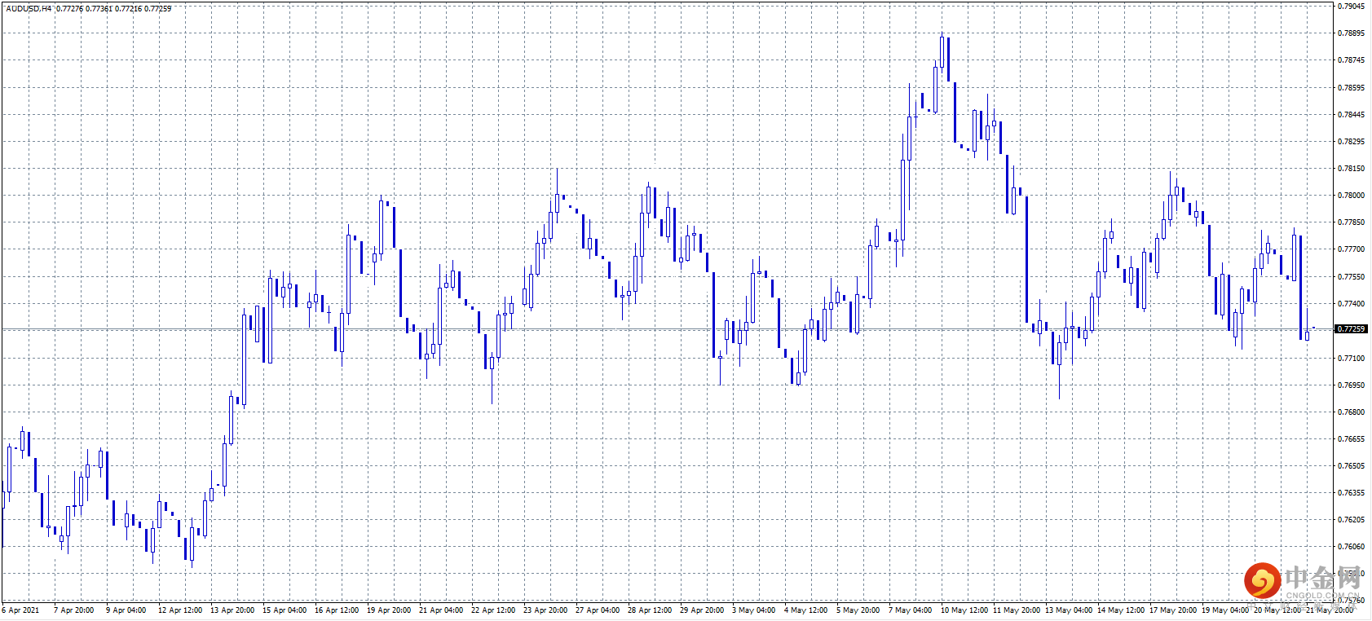This screenshot has height=621, width=1372.
Task: Click the 17 May 20:00 time label
Action: [1173, 610]
